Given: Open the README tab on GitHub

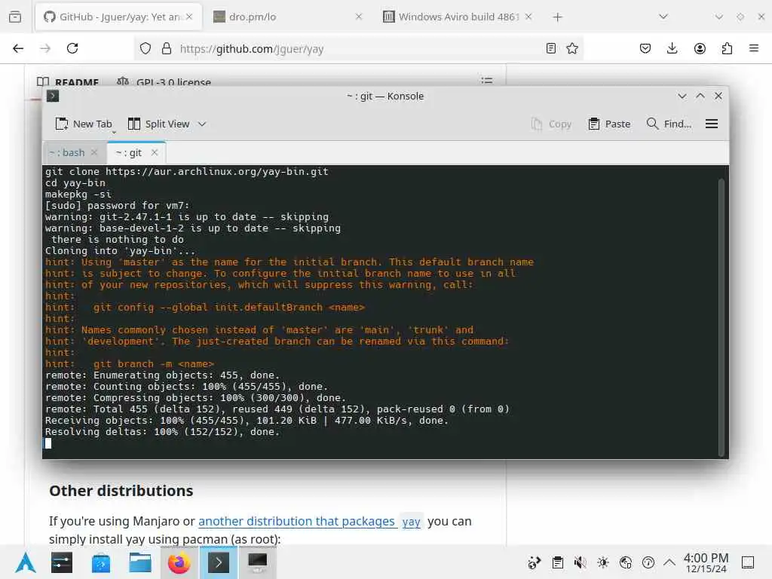Looking at the screenshot, I should (x=68, y=81).
